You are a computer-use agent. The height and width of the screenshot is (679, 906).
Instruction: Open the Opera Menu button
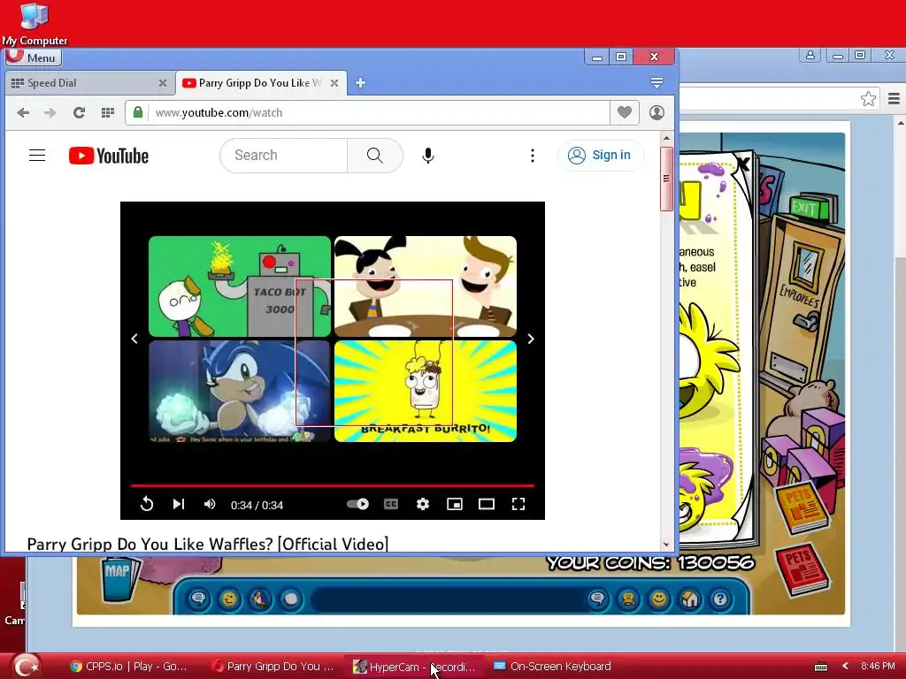34,57
